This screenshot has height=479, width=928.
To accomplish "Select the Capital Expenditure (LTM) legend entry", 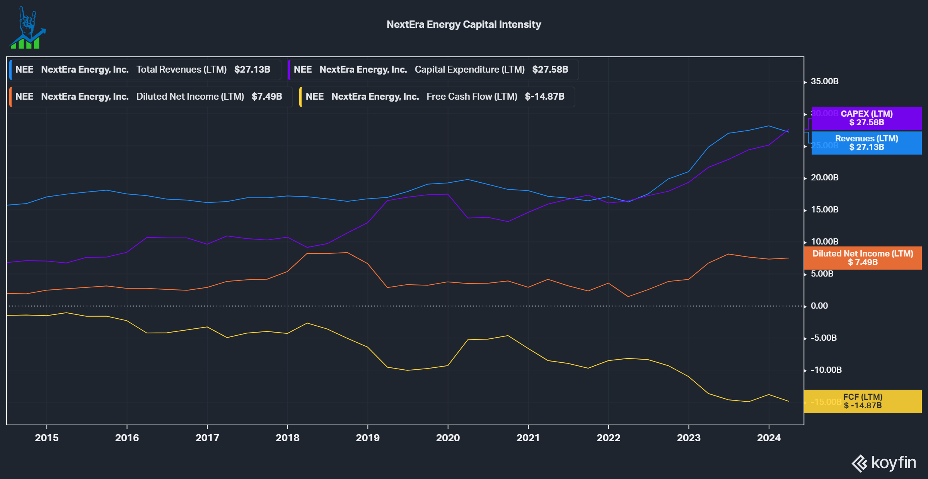I will coord(433,70).
